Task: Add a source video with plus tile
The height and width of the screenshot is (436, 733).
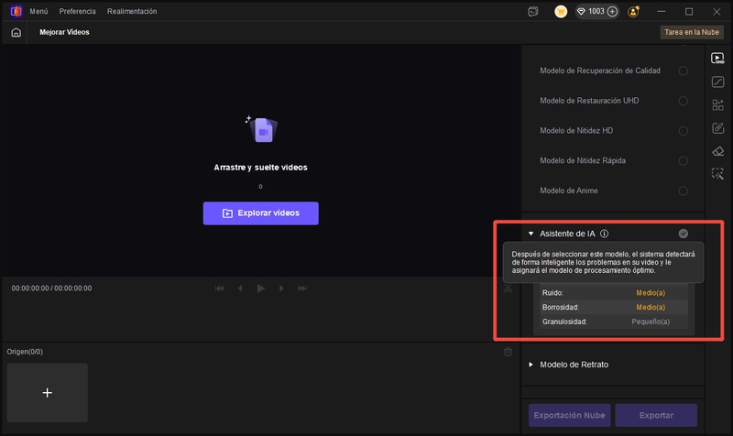Action: tap(48, 393)
